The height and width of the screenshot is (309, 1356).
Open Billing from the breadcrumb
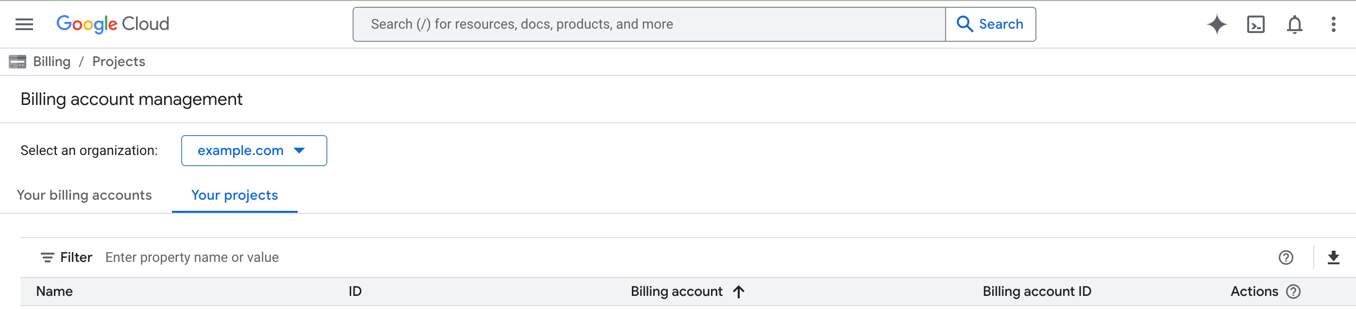(x=51, y=61)
